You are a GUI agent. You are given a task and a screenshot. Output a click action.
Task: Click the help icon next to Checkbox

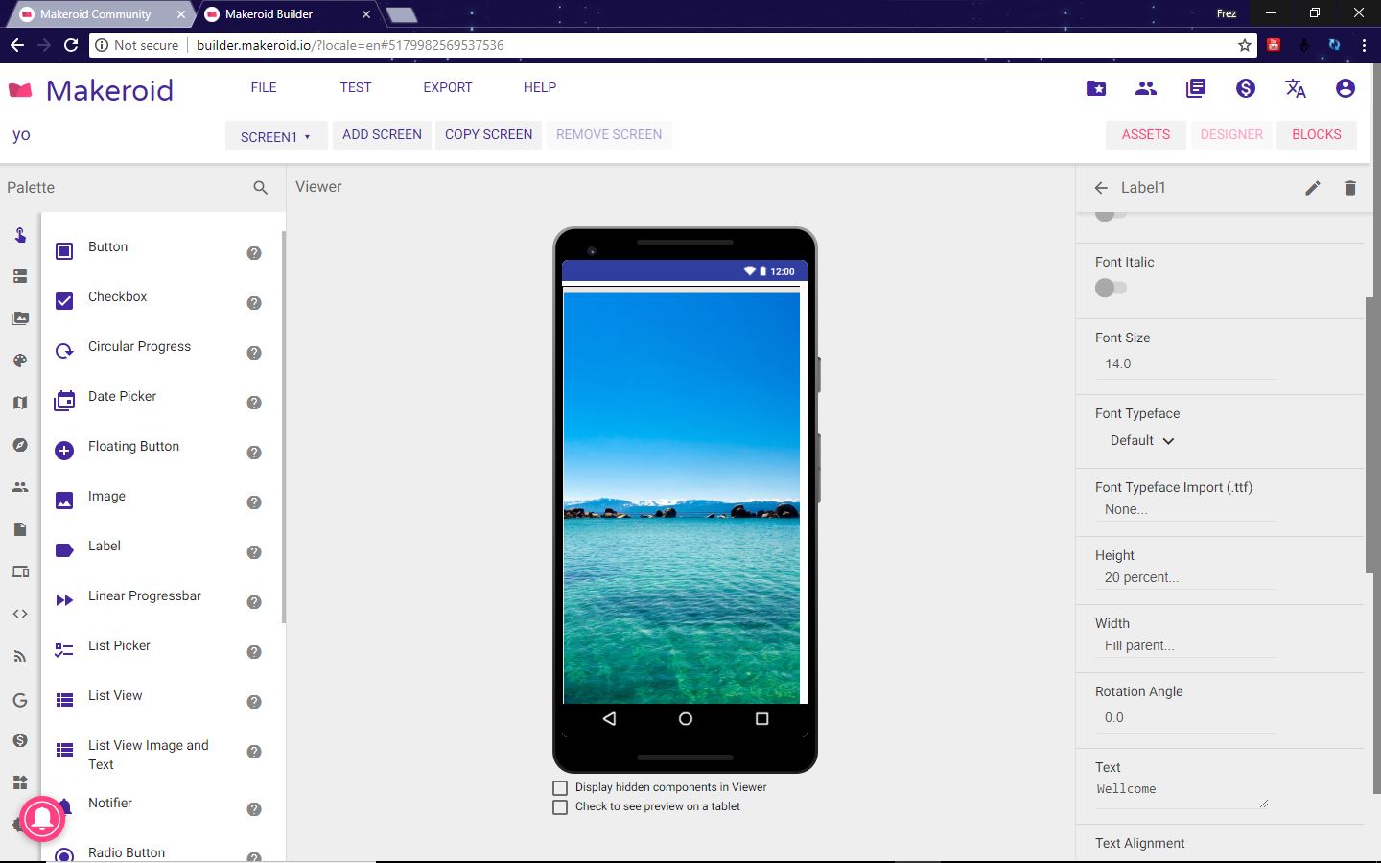254,303
